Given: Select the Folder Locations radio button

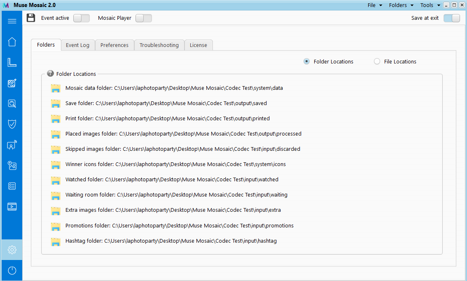Looking at the screenshot, I should click(x=306, y=61).
